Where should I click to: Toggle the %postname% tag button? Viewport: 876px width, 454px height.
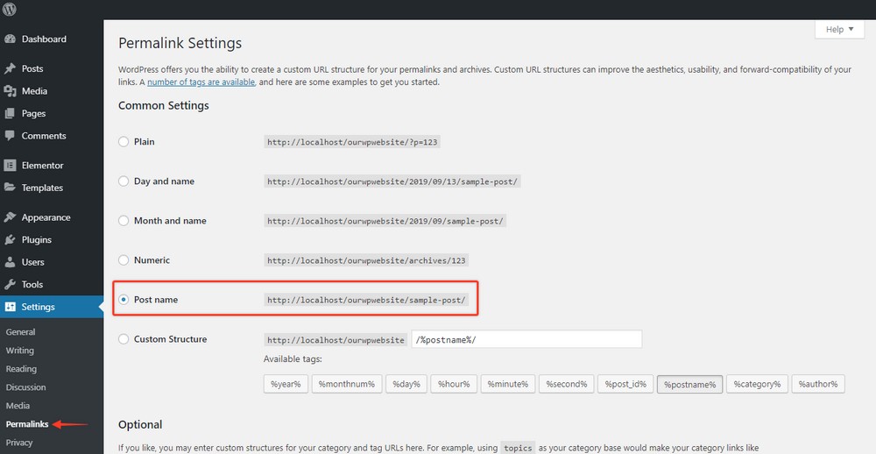click(x=690, y=384)
